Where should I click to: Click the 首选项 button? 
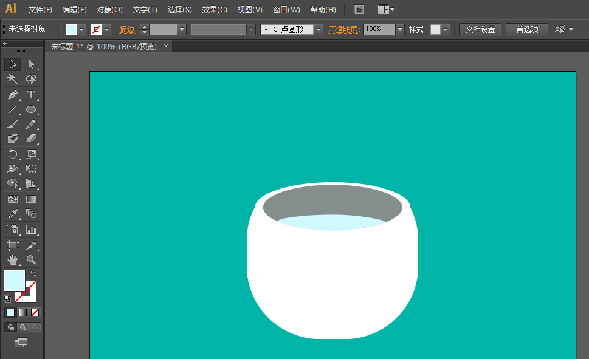(x=527, y=29)
